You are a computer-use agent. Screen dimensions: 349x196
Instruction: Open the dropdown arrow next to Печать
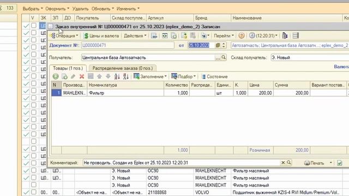(331, 163)
